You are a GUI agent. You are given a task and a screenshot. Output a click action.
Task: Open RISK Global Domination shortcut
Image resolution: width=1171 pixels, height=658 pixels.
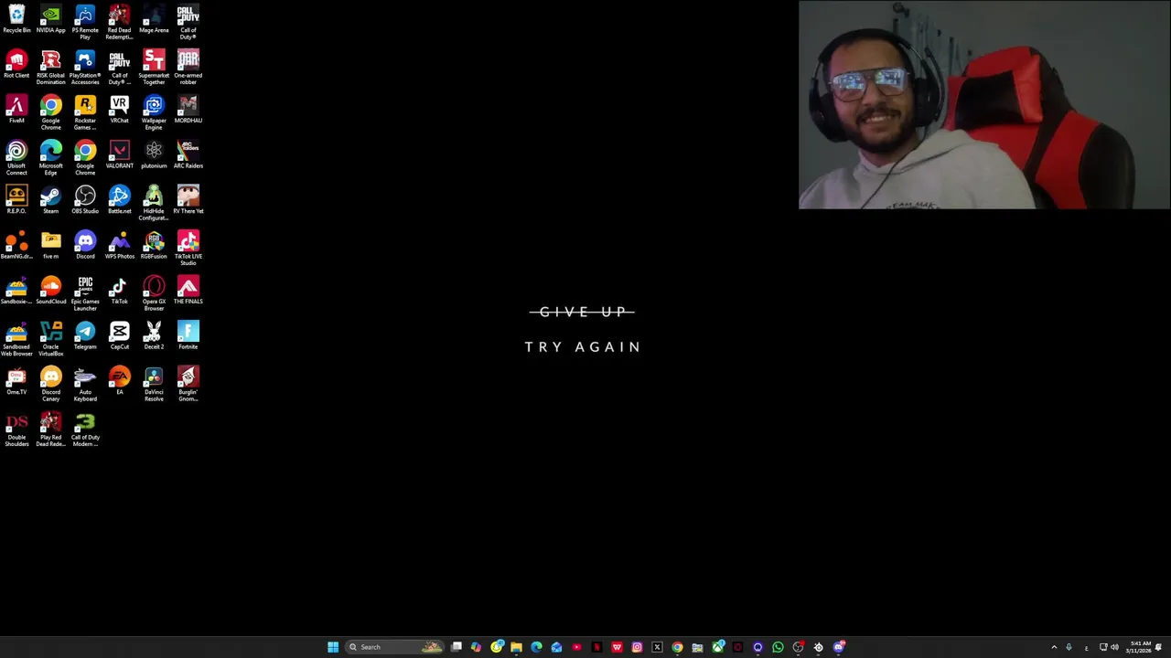(50, 68)
